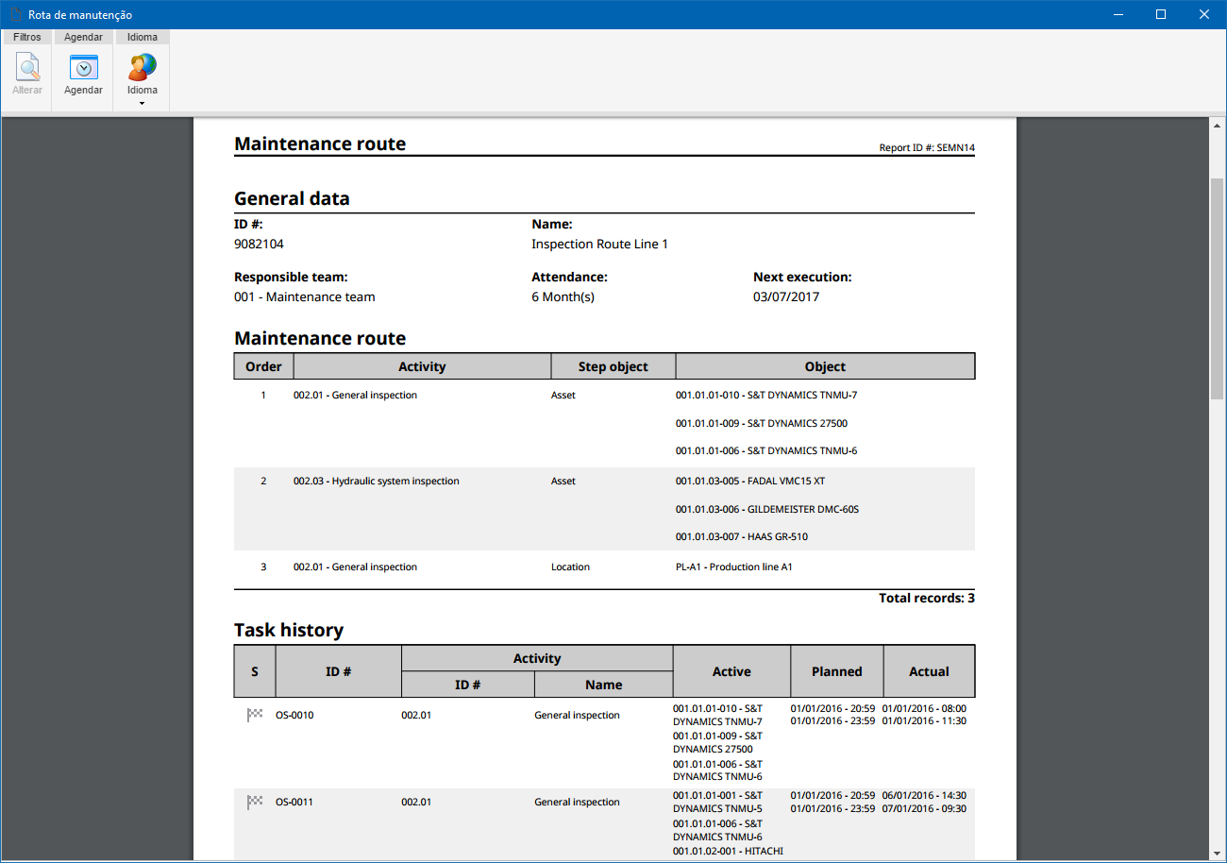Select the Filtros ribbon group label
Viewport: 1227px width, 863px height.
[27, 37]
